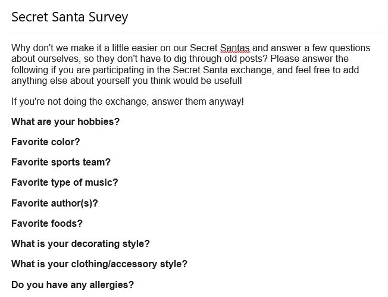Screen dimensions: 388x297
Task: Click the Secret Santa Survey title
Action: (x=70, y=17)
